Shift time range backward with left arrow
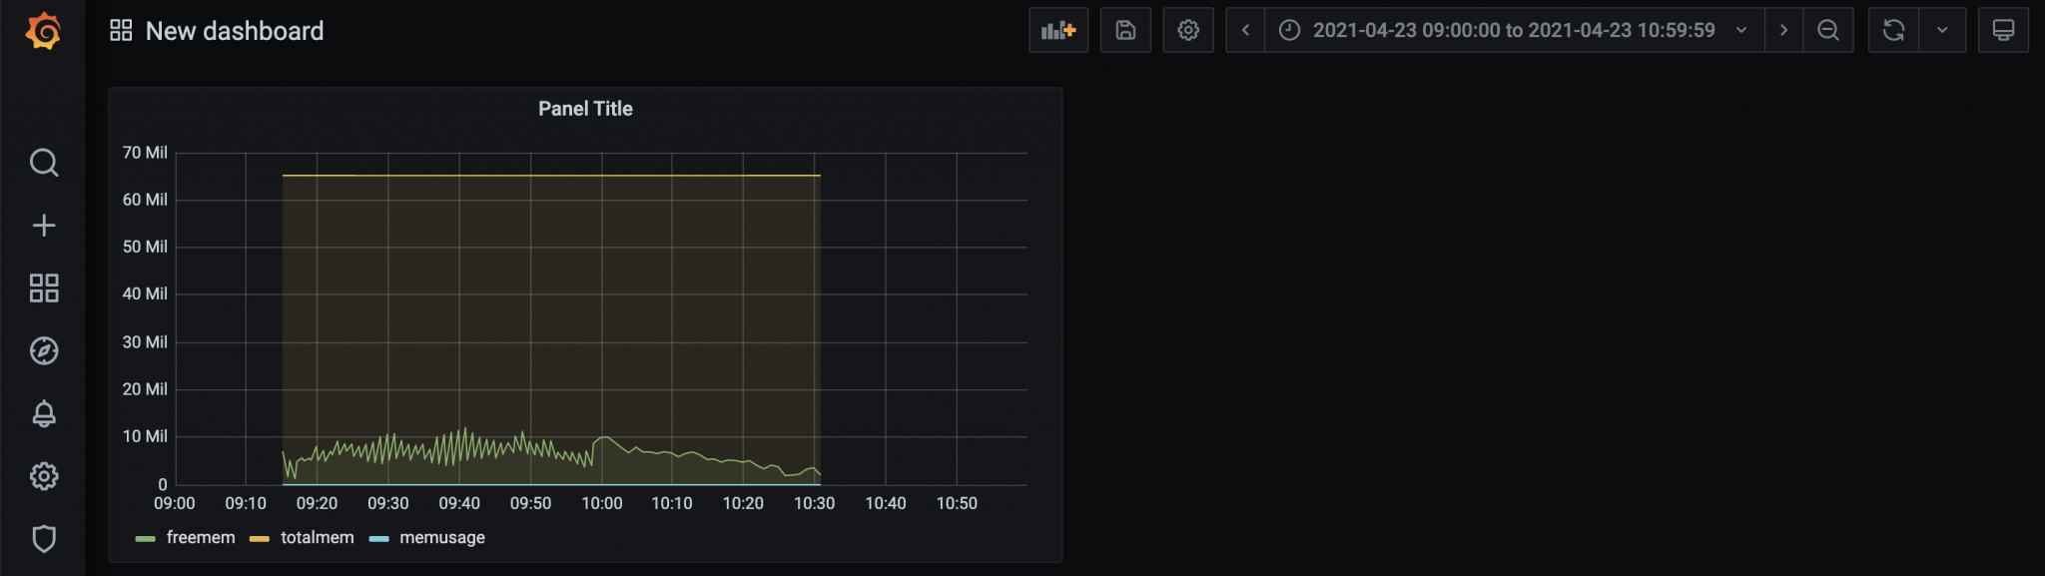This screenshot has width=2045, height=576. (x=1245, y=30)
